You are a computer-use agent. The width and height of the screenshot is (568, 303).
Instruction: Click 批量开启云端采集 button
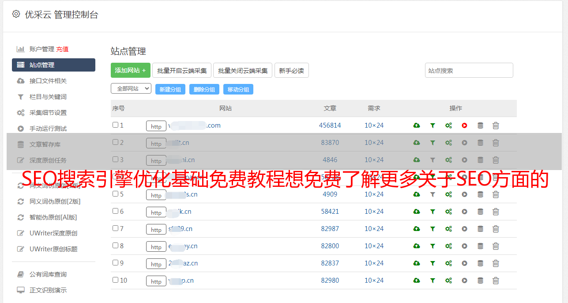pyautogui.click(x=182, y=70)
